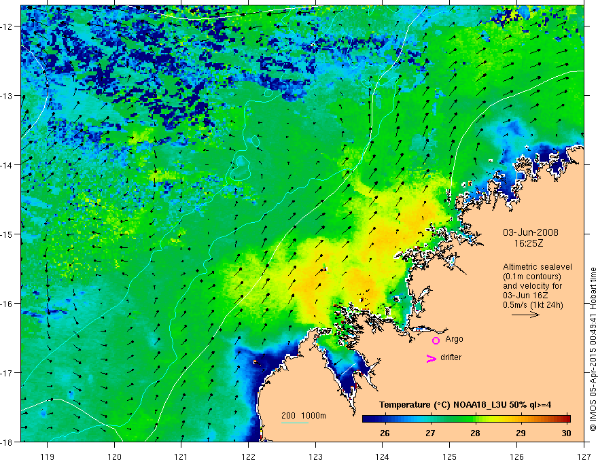Click the '124' longitude axis label

pos(383,457)
